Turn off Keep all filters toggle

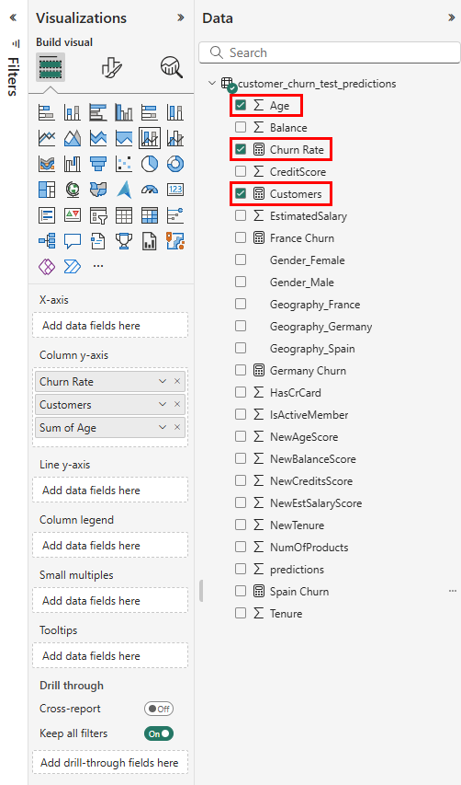tap(159, 733)
